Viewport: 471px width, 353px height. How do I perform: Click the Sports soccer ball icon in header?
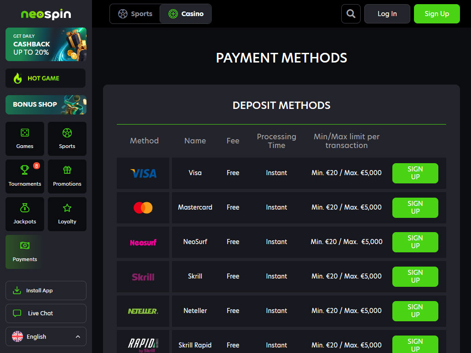122,14
